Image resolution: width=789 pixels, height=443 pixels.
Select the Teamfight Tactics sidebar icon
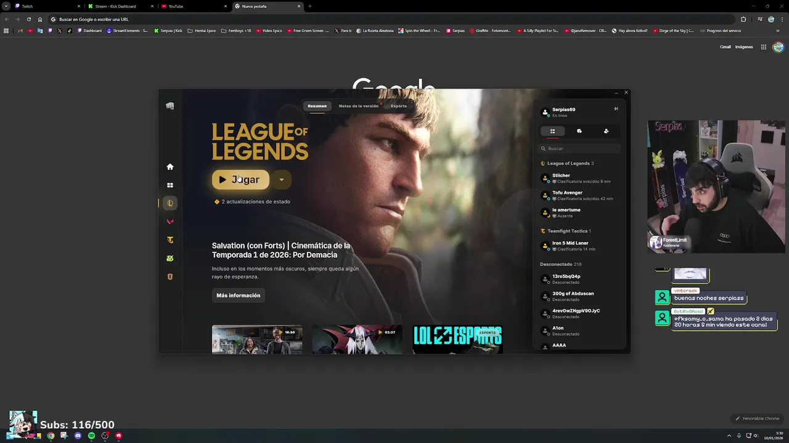(170, 240)
